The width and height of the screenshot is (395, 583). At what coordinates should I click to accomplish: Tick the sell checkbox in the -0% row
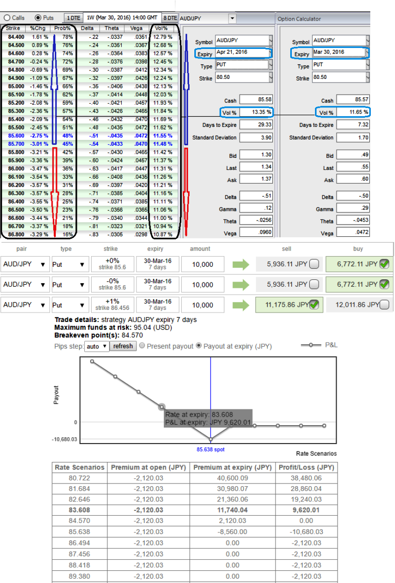pos(314,285)
